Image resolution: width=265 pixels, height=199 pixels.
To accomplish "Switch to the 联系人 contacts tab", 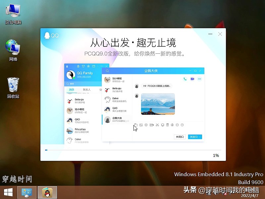I will point(86,89).
